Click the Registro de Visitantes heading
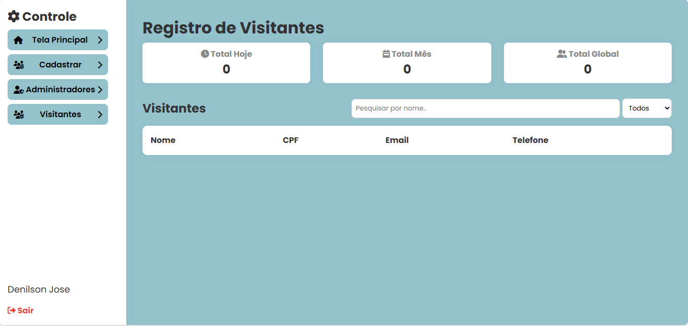This screenshot has width=688, height=326. pos(233,28)
